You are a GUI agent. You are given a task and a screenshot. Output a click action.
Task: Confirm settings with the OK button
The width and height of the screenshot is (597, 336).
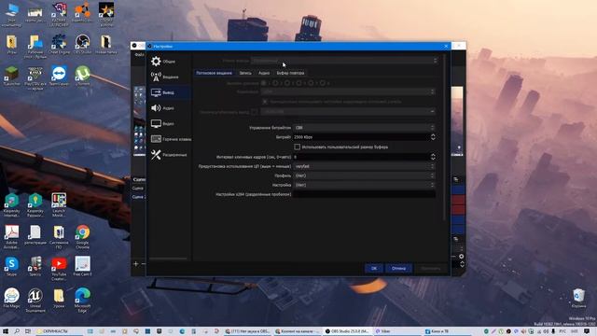374,268
